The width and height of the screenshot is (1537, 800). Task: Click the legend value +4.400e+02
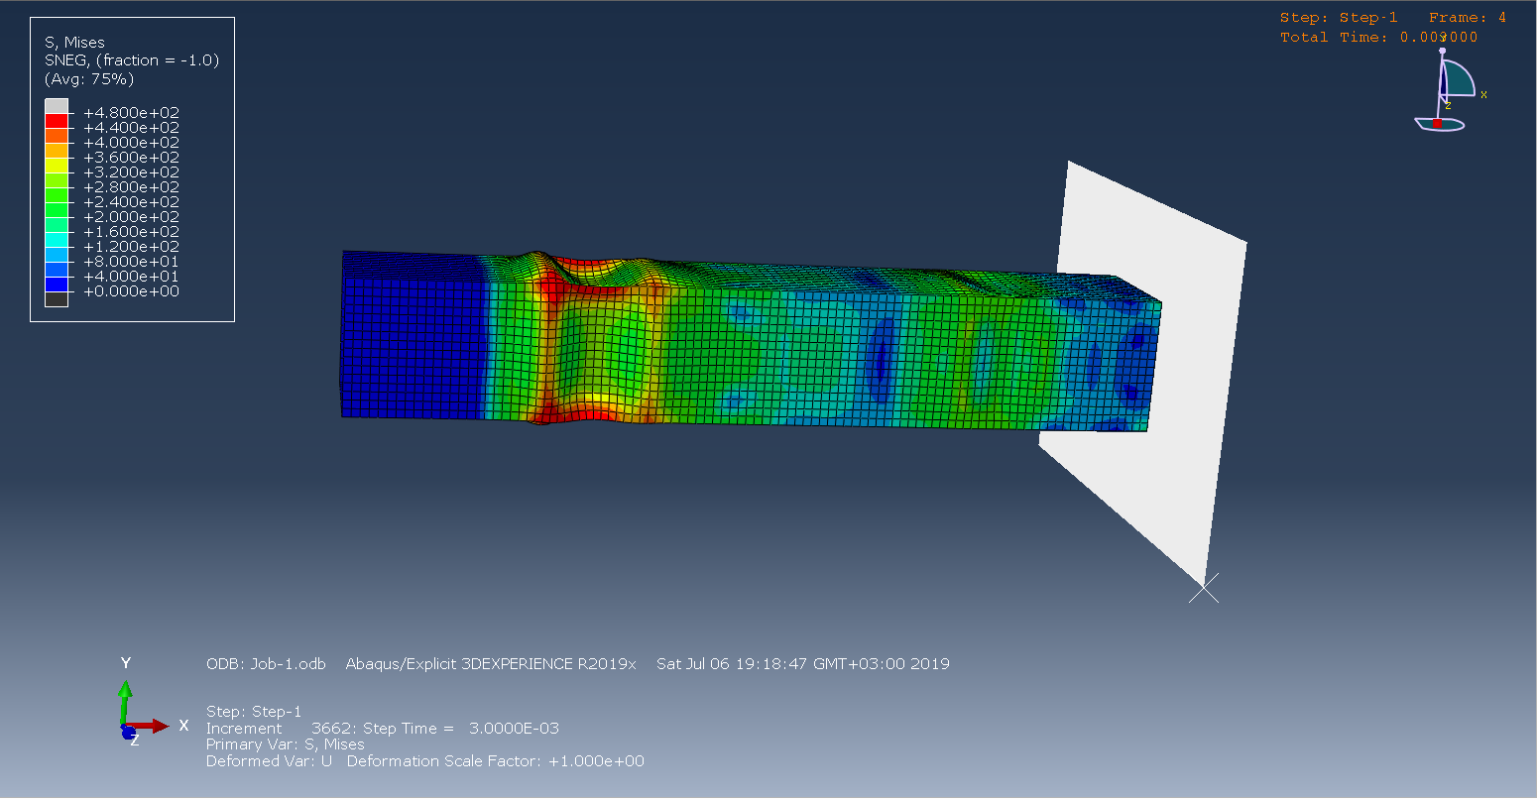coord(131,128)
